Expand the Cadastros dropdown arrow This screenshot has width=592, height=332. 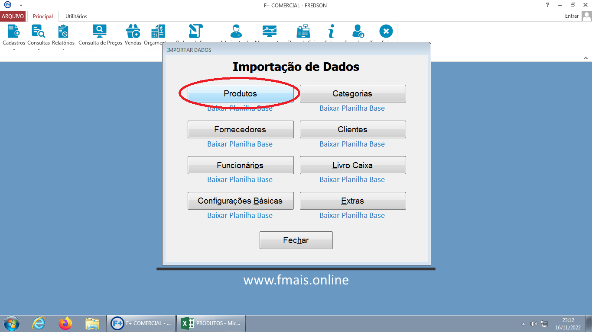(x=14, y=49)
